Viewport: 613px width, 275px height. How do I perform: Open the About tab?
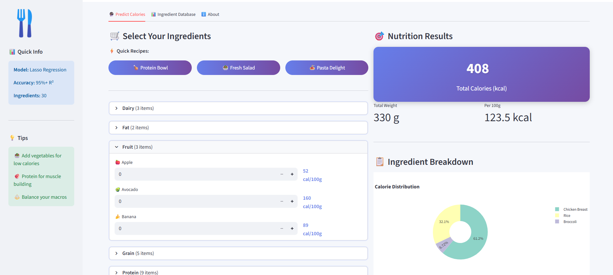tap(210, 15)
